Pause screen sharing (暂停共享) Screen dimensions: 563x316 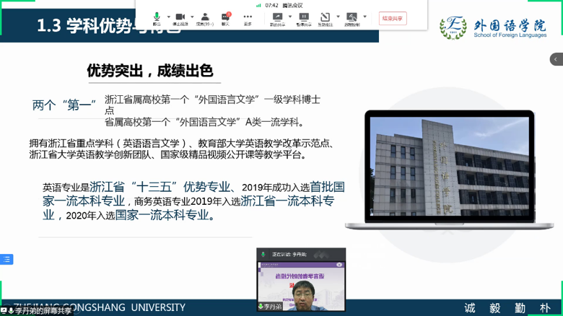(x=304, y=17)
